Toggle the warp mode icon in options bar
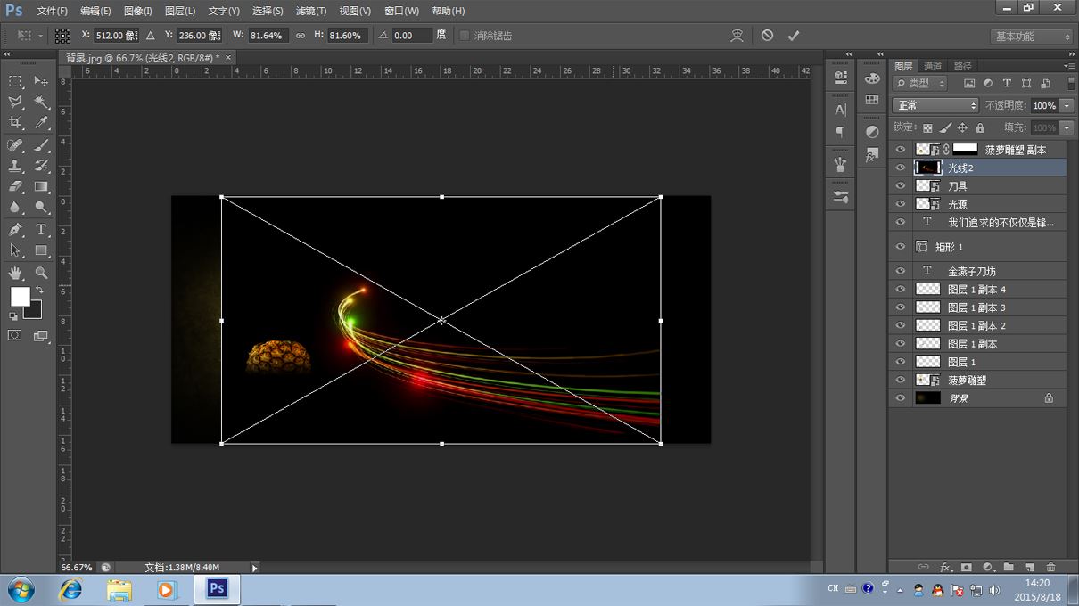1079x606 pixels. (x=737, y=36)
